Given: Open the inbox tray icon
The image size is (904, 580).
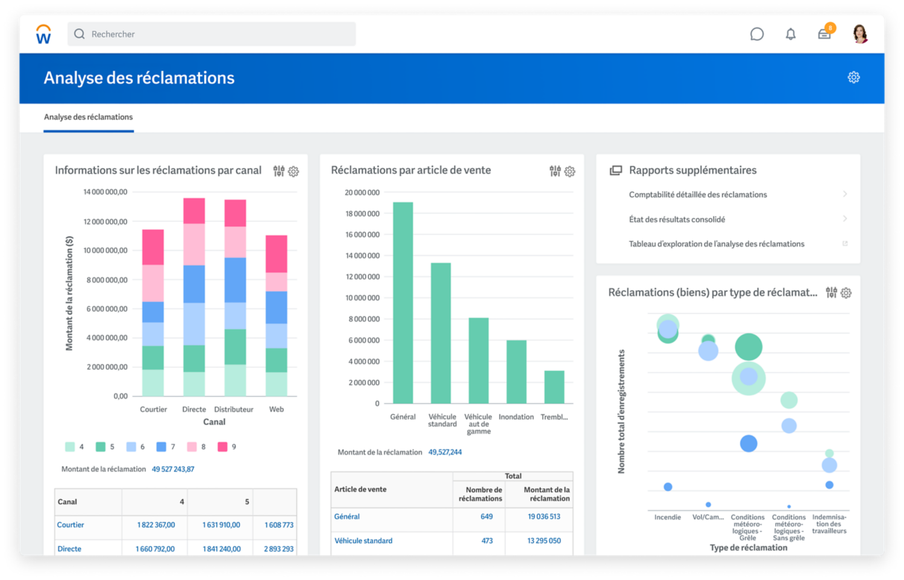Looking at the screenshot, I should pyautogui.click(x=824, y=34).
